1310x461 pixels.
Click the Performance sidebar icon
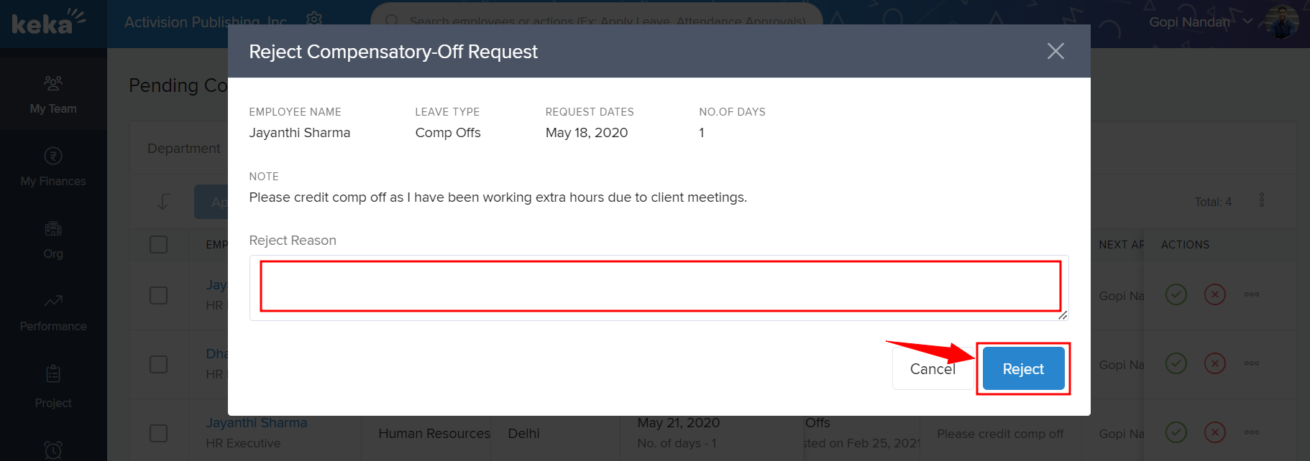click(x=53, y=302)
